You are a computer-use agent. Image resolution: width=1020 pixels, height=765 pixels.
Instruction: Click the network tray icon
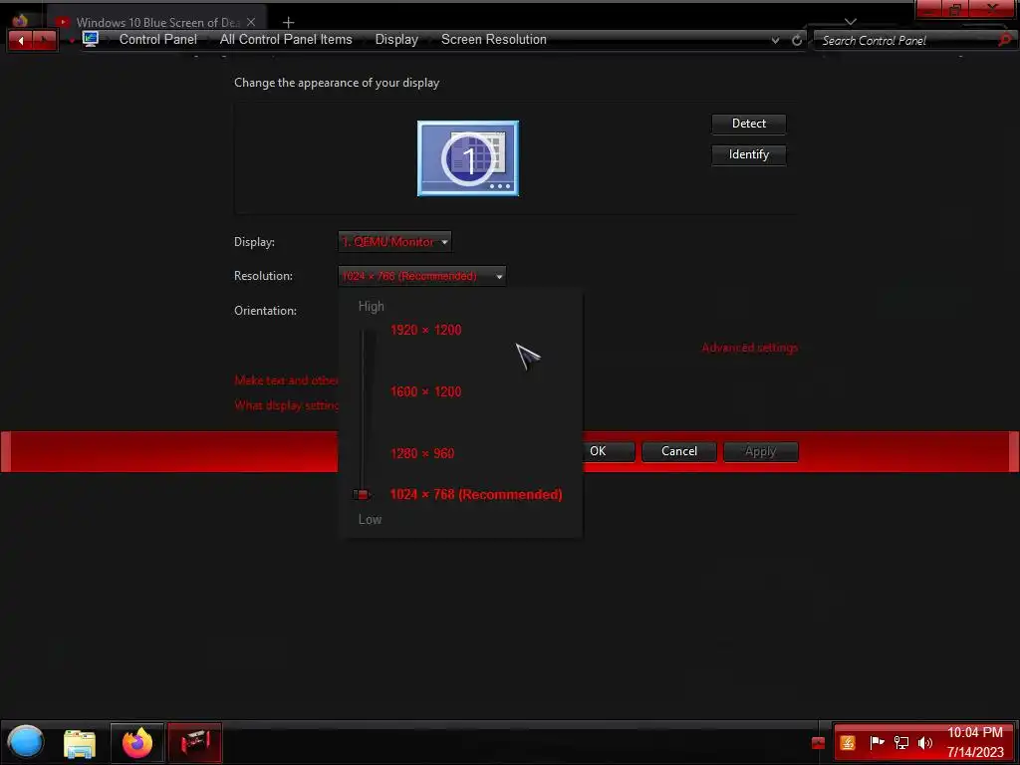pyautogui.click(x=900, y=742)
